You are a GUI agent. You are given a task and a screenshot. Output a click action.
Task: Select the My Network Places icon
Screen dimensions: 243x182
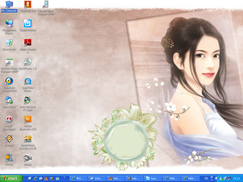[9, 27]
